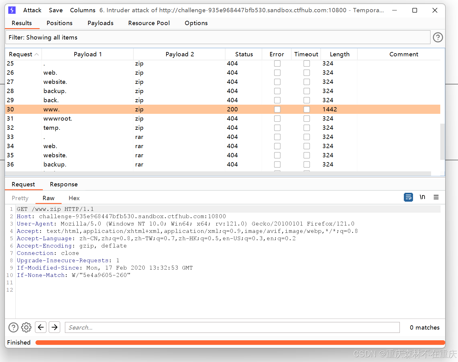Toggle Error checkbox for request 25
Image resolution: width=458 pixels, height=362 pixels.
[x=277, y=63]
